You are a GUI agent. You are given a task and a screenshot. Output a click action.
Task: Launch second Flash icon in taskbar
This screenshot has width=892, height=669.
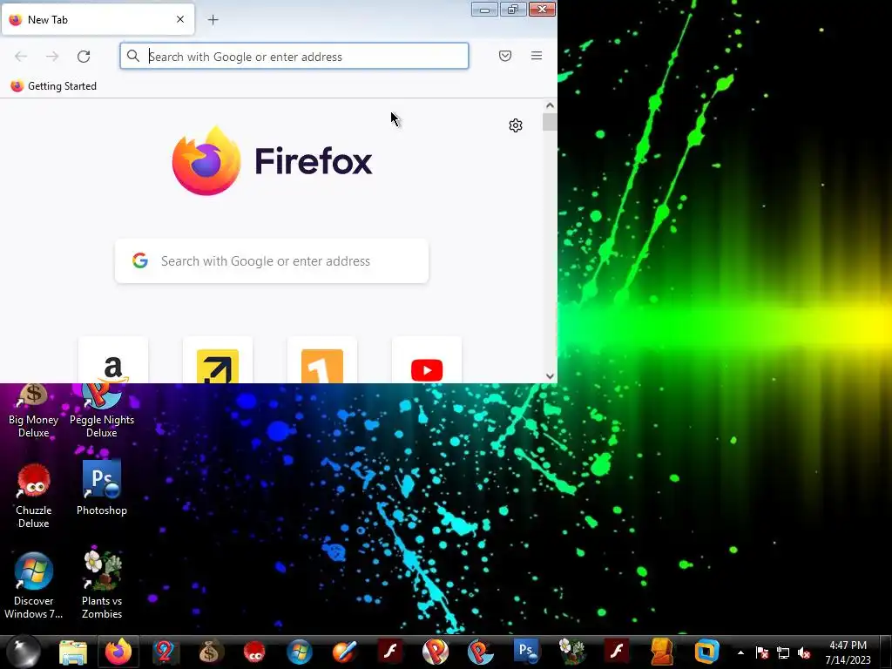pos(617,652)
